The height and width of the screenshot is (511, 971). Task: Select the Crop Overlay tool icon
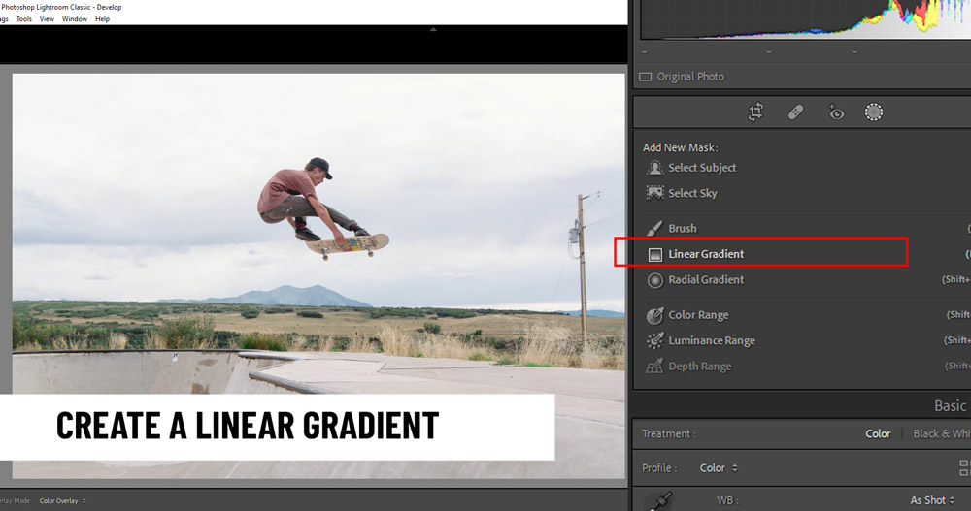click(755, 112)
